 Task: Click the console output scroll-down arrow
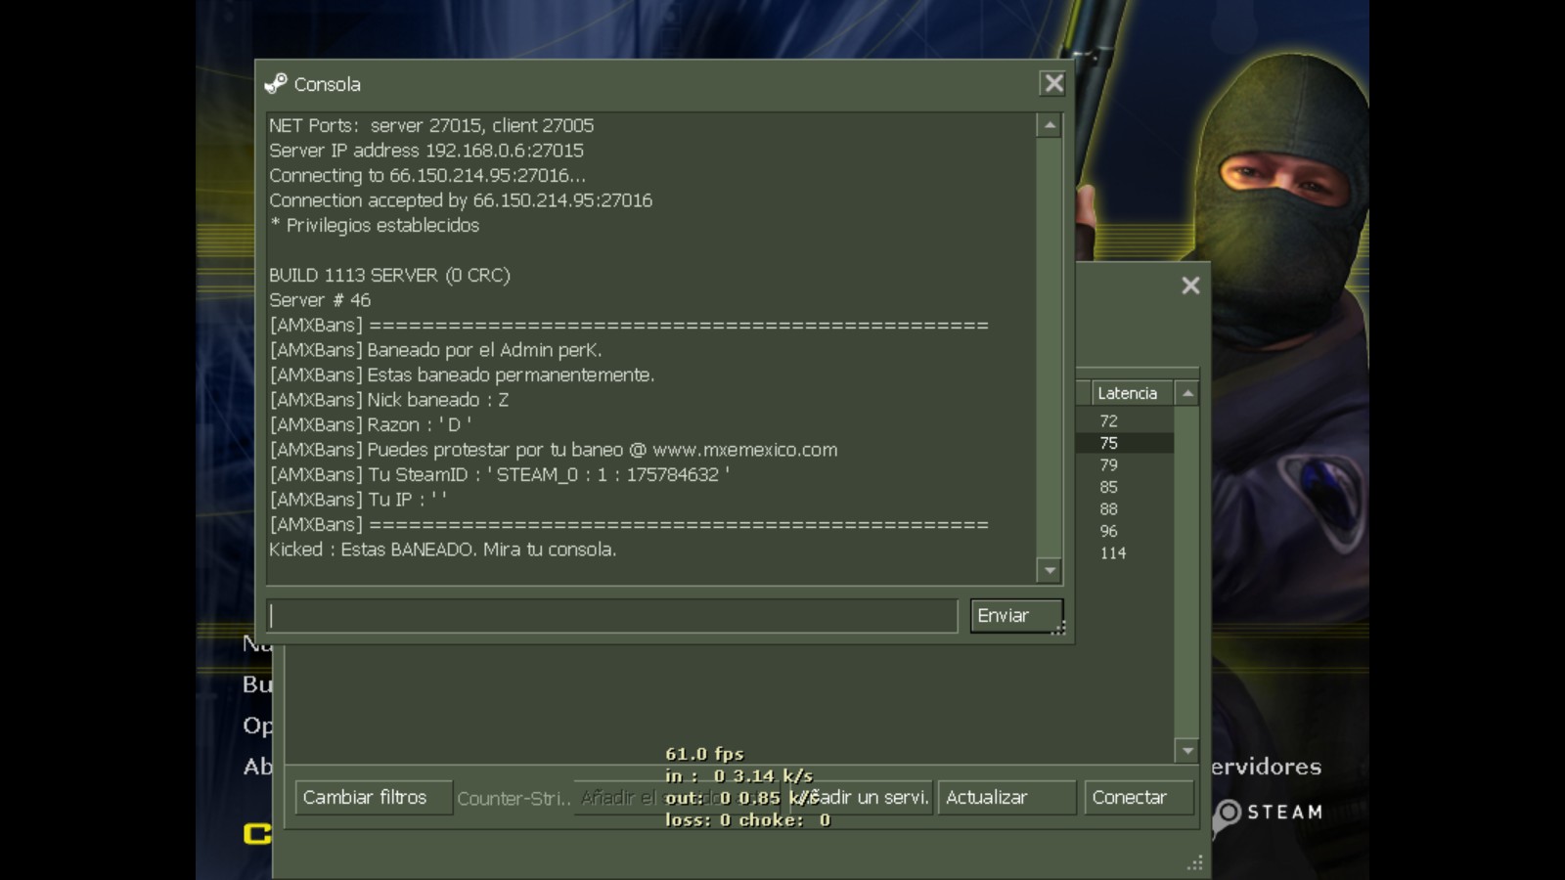tap(1050, 570)
